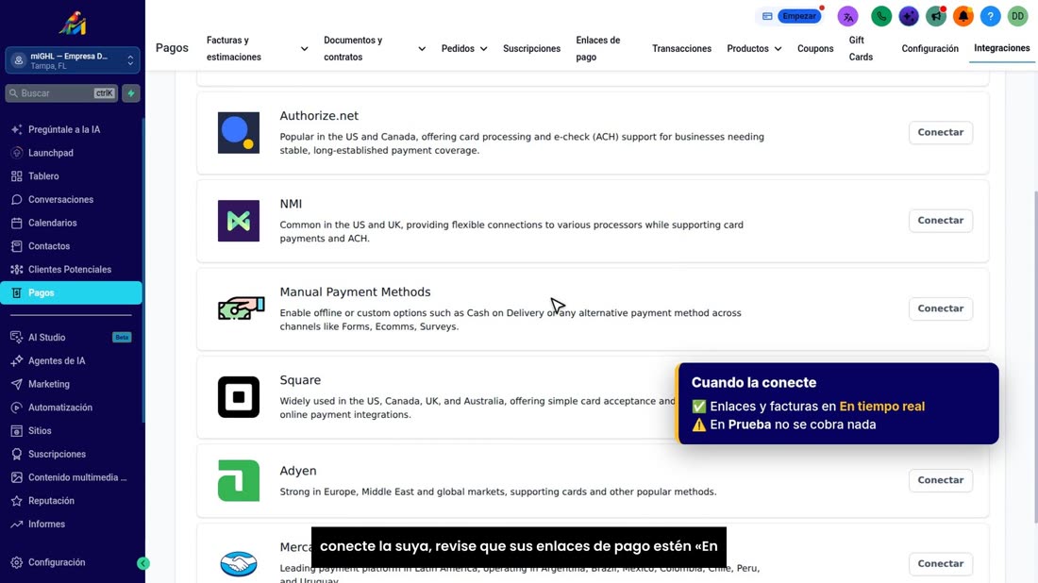Open the miGHL account switcher

coord(72,60)
